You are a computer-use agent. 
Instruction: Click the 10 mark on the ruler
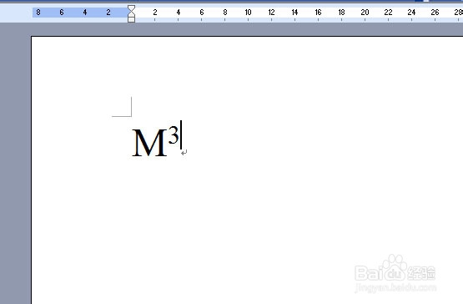coord(248,13)
